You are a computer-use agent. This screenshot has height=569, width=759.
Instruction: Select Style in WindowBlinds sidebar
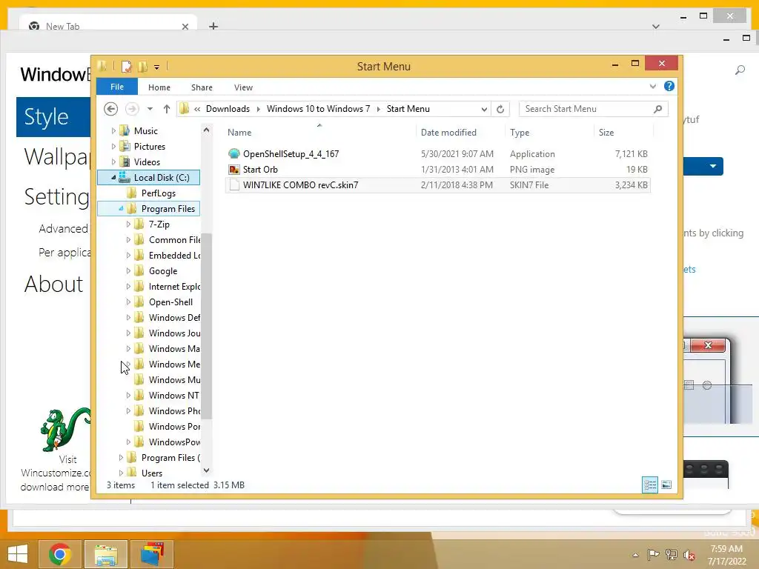[x=53, y=116]
